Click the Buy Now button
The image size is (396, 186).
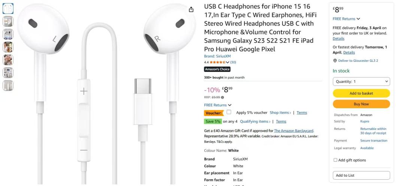362,104
